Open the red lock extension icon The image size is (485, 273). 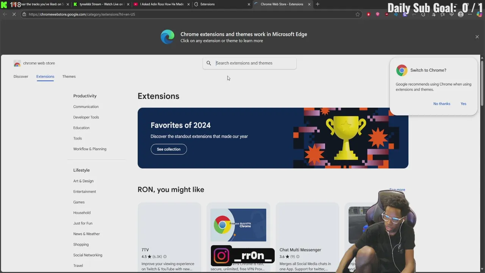click(368, 14)
